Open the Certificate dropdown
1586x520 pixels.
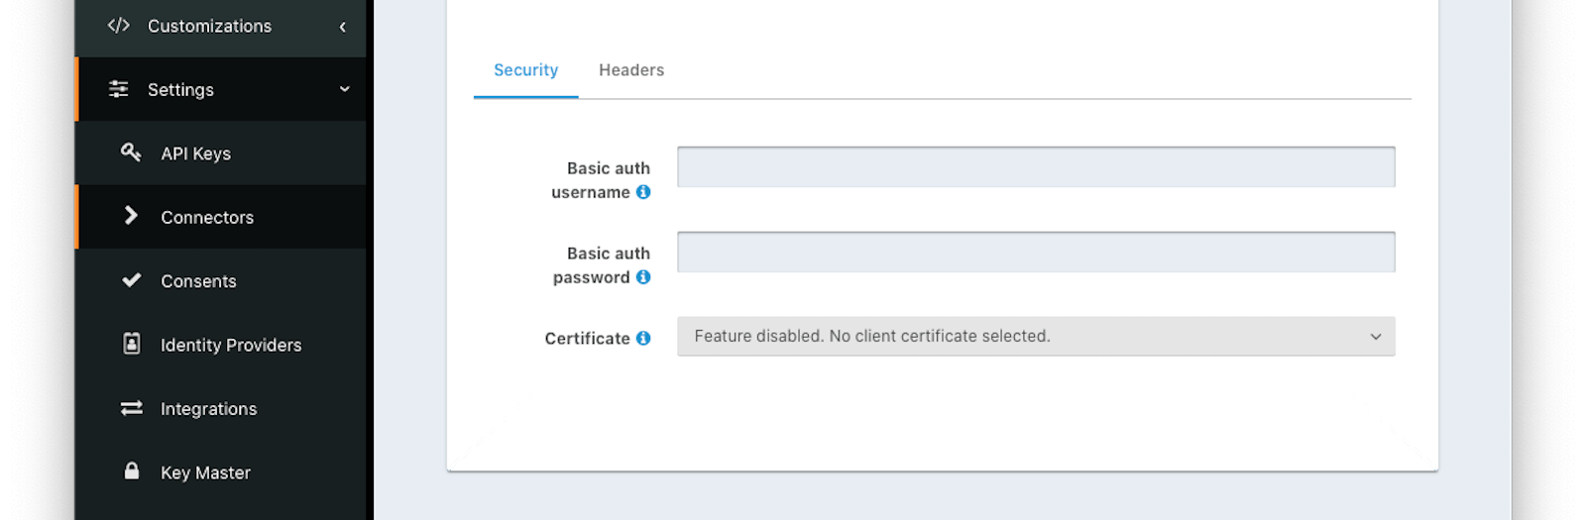click(1036, 337)
